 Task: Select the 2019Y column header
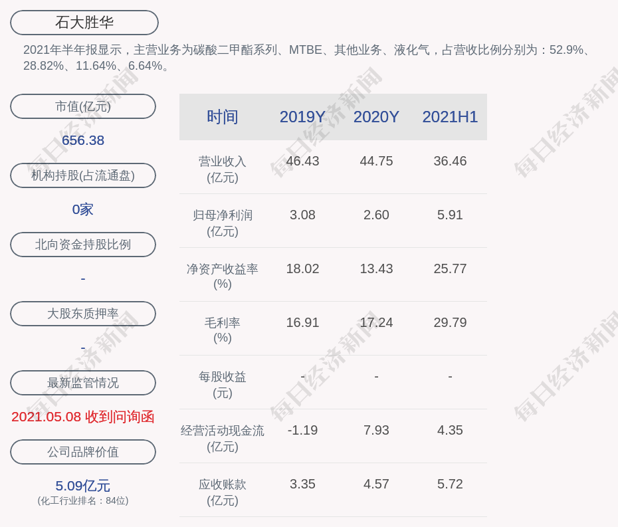coord(302,117)
